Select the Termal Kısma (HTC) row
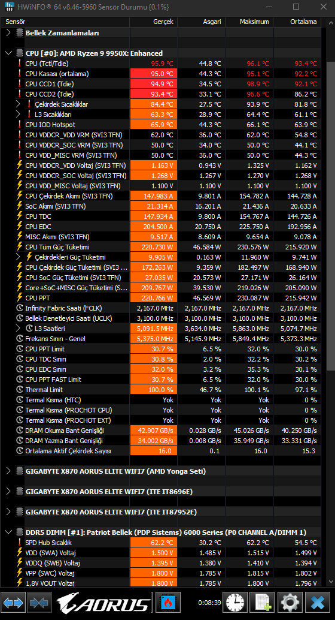Viewport: 335px width, 620px height. [x=162, y=400]
